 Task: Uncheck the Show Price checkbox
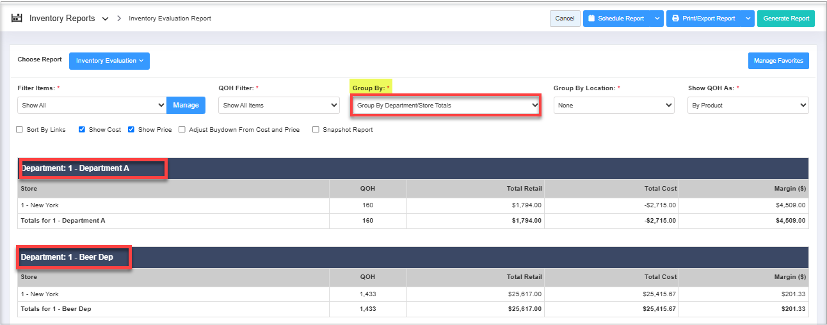point(131,130)
